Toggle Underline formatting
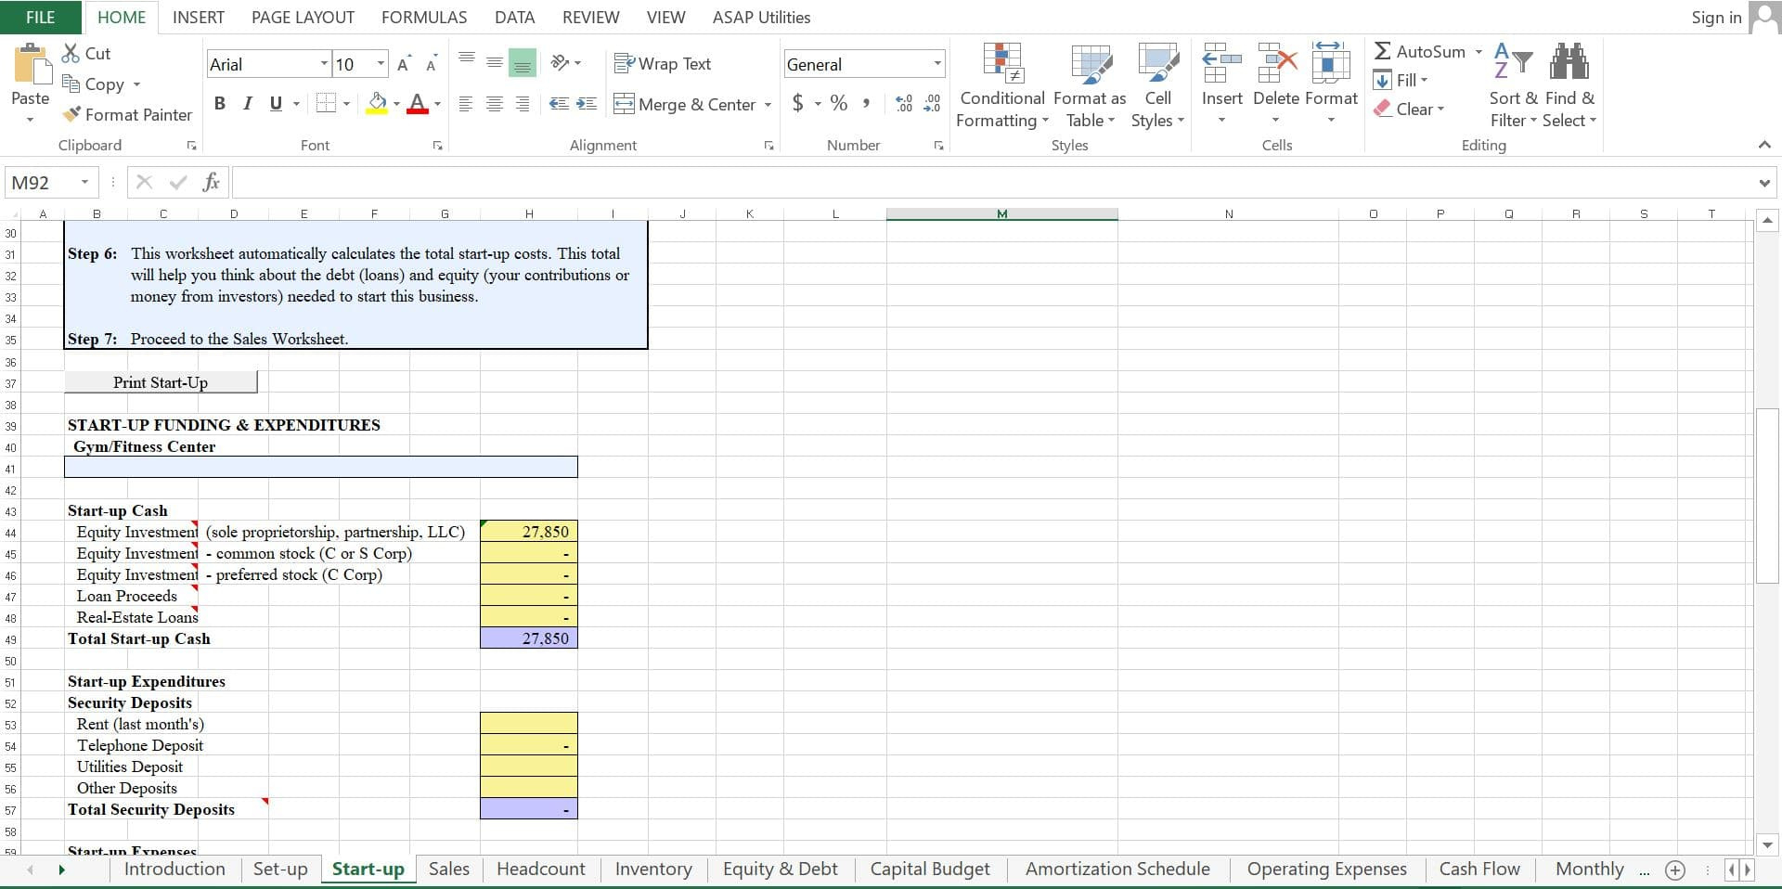This screenshot has width=1782, height=889. click(276, 103)
